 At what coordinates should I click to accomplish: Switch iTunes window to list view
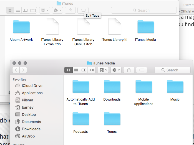pos(18,10)
